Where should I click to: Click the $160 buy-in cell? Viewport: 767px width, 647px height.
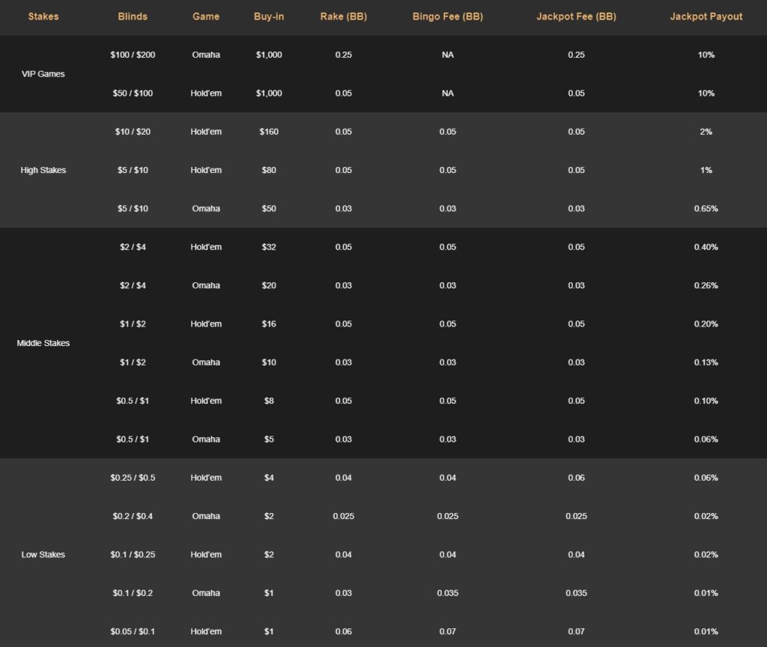coord(269,131)
